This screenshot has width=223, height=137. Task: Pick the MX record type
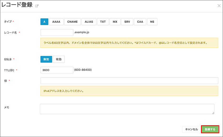click(115, 22)
